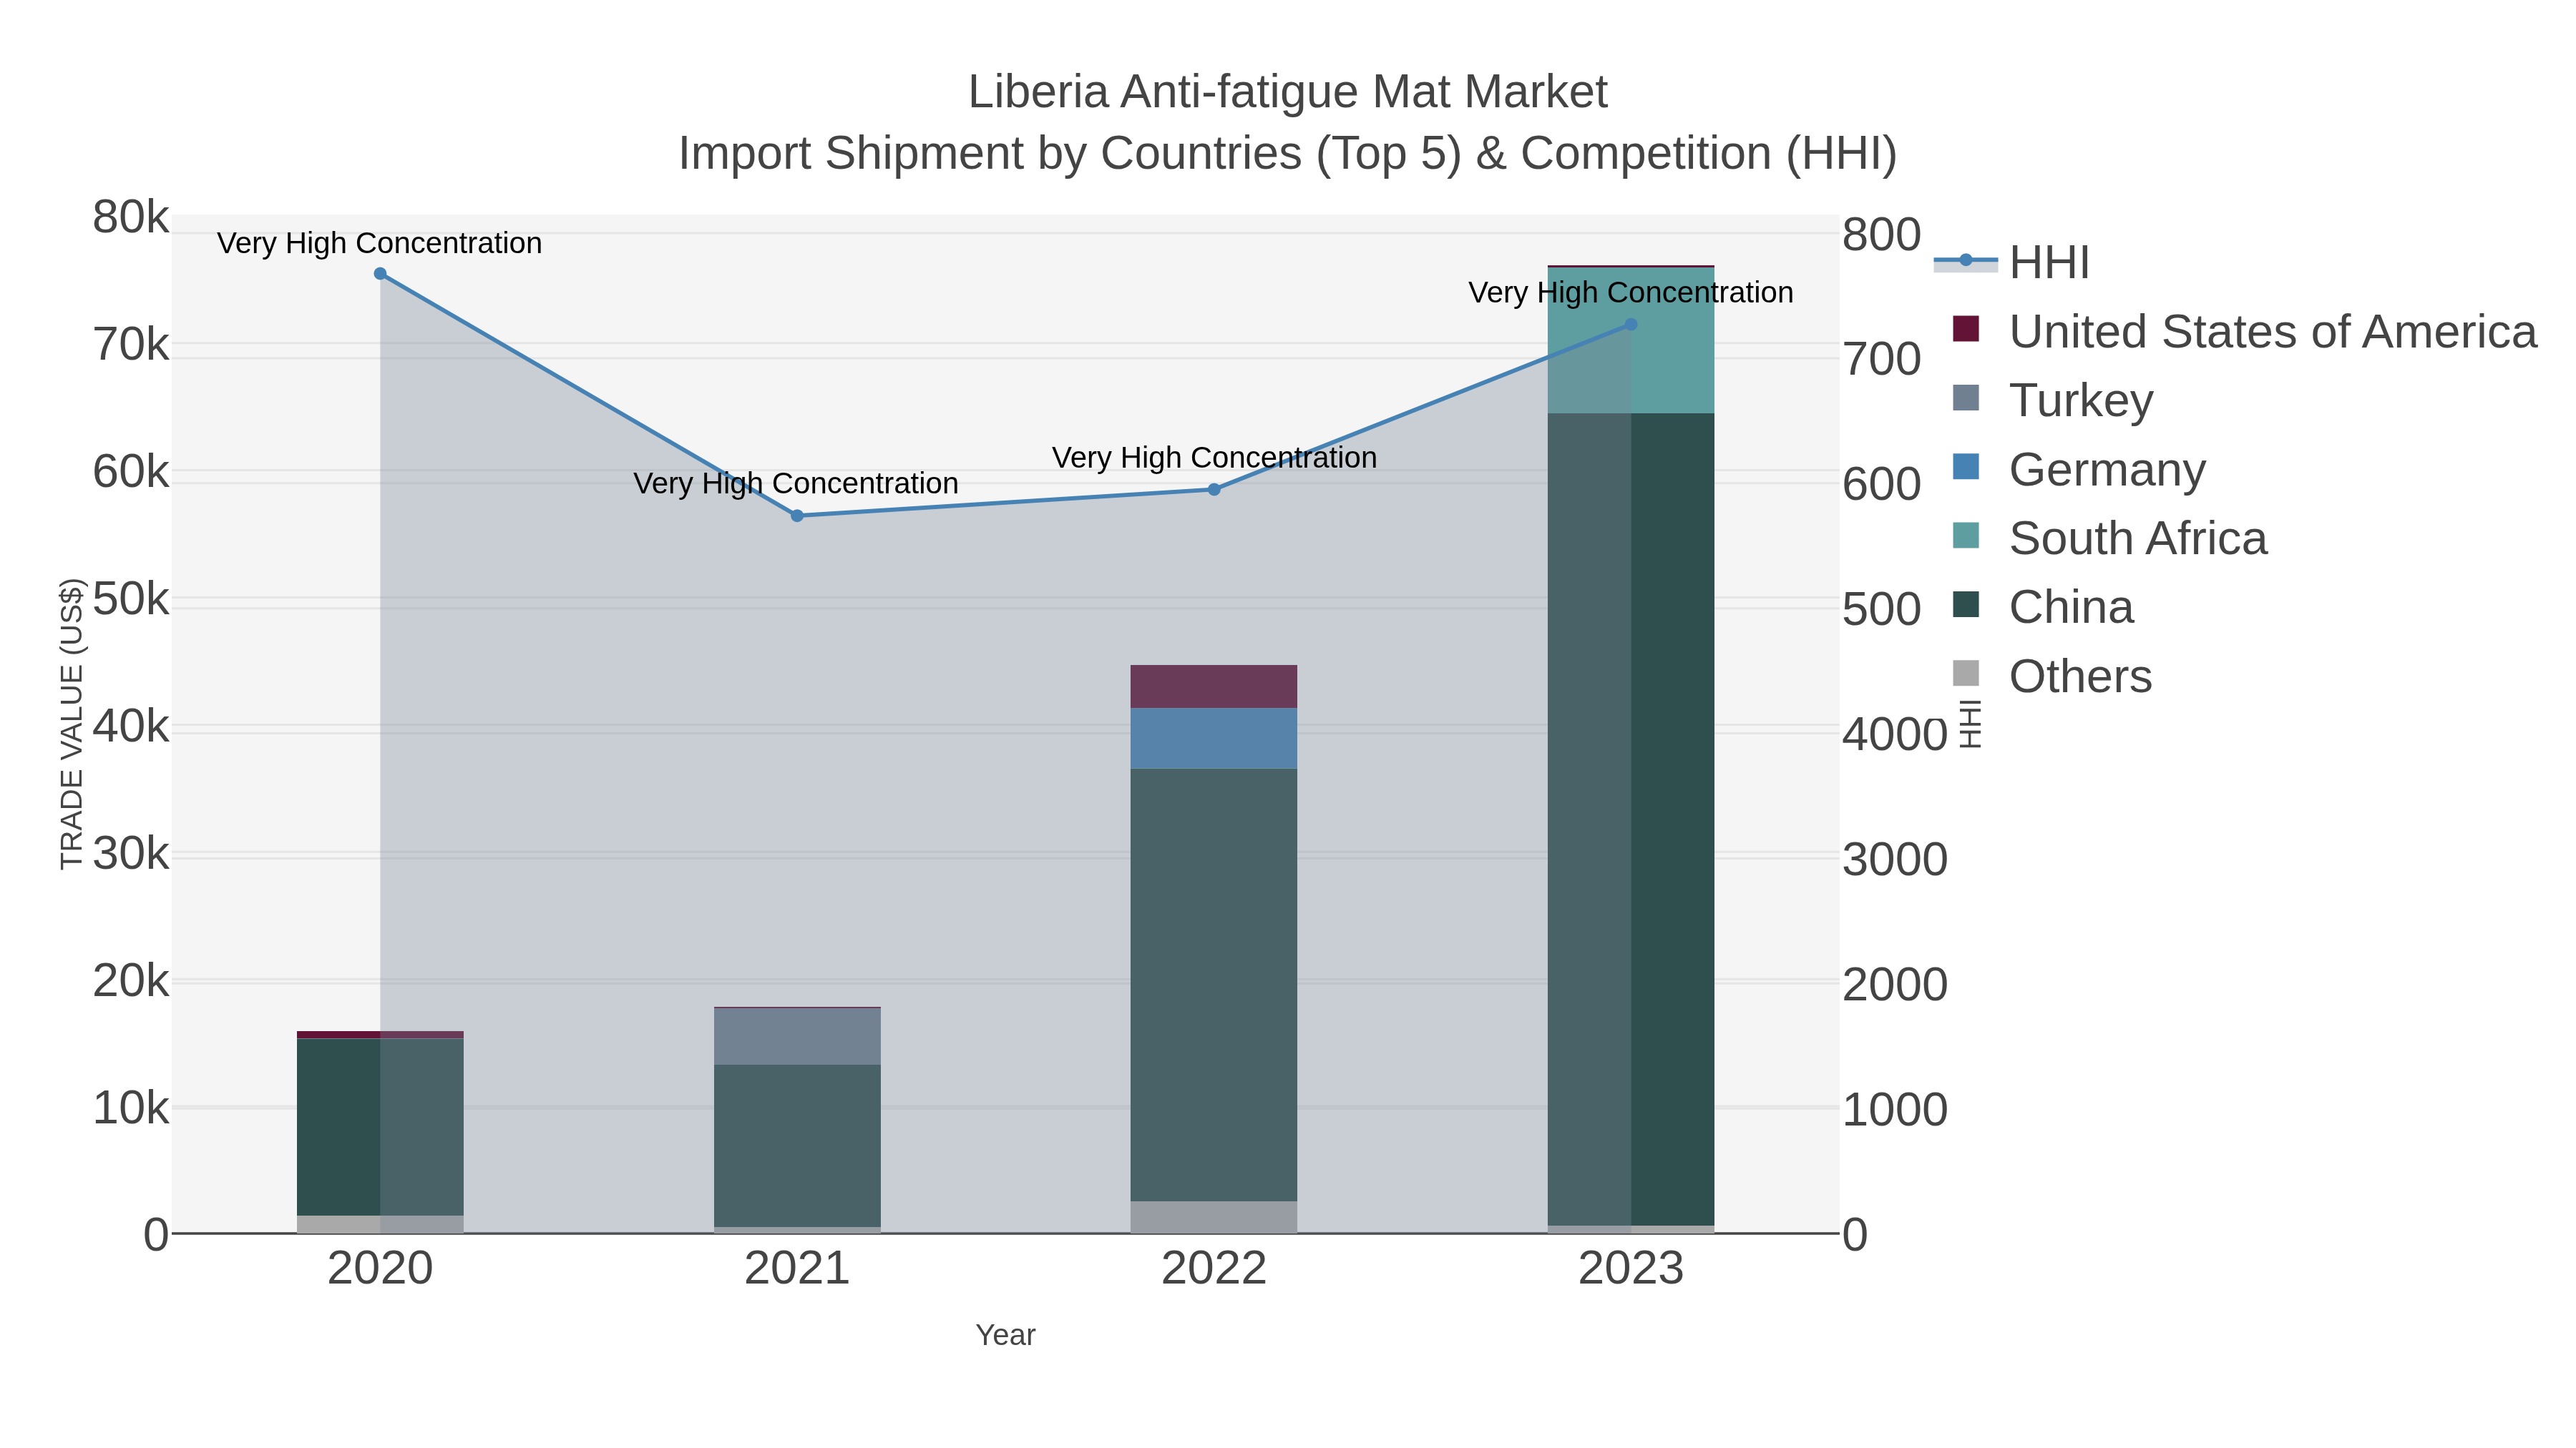
Task: Click the 2023 x-axis label
Action: [1631, 1269]
